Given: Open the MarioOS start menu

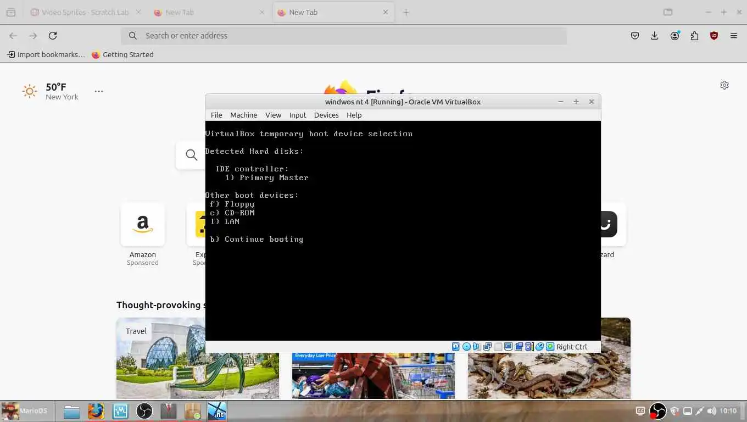Looking at the screenshot, I should coord(25,411).
